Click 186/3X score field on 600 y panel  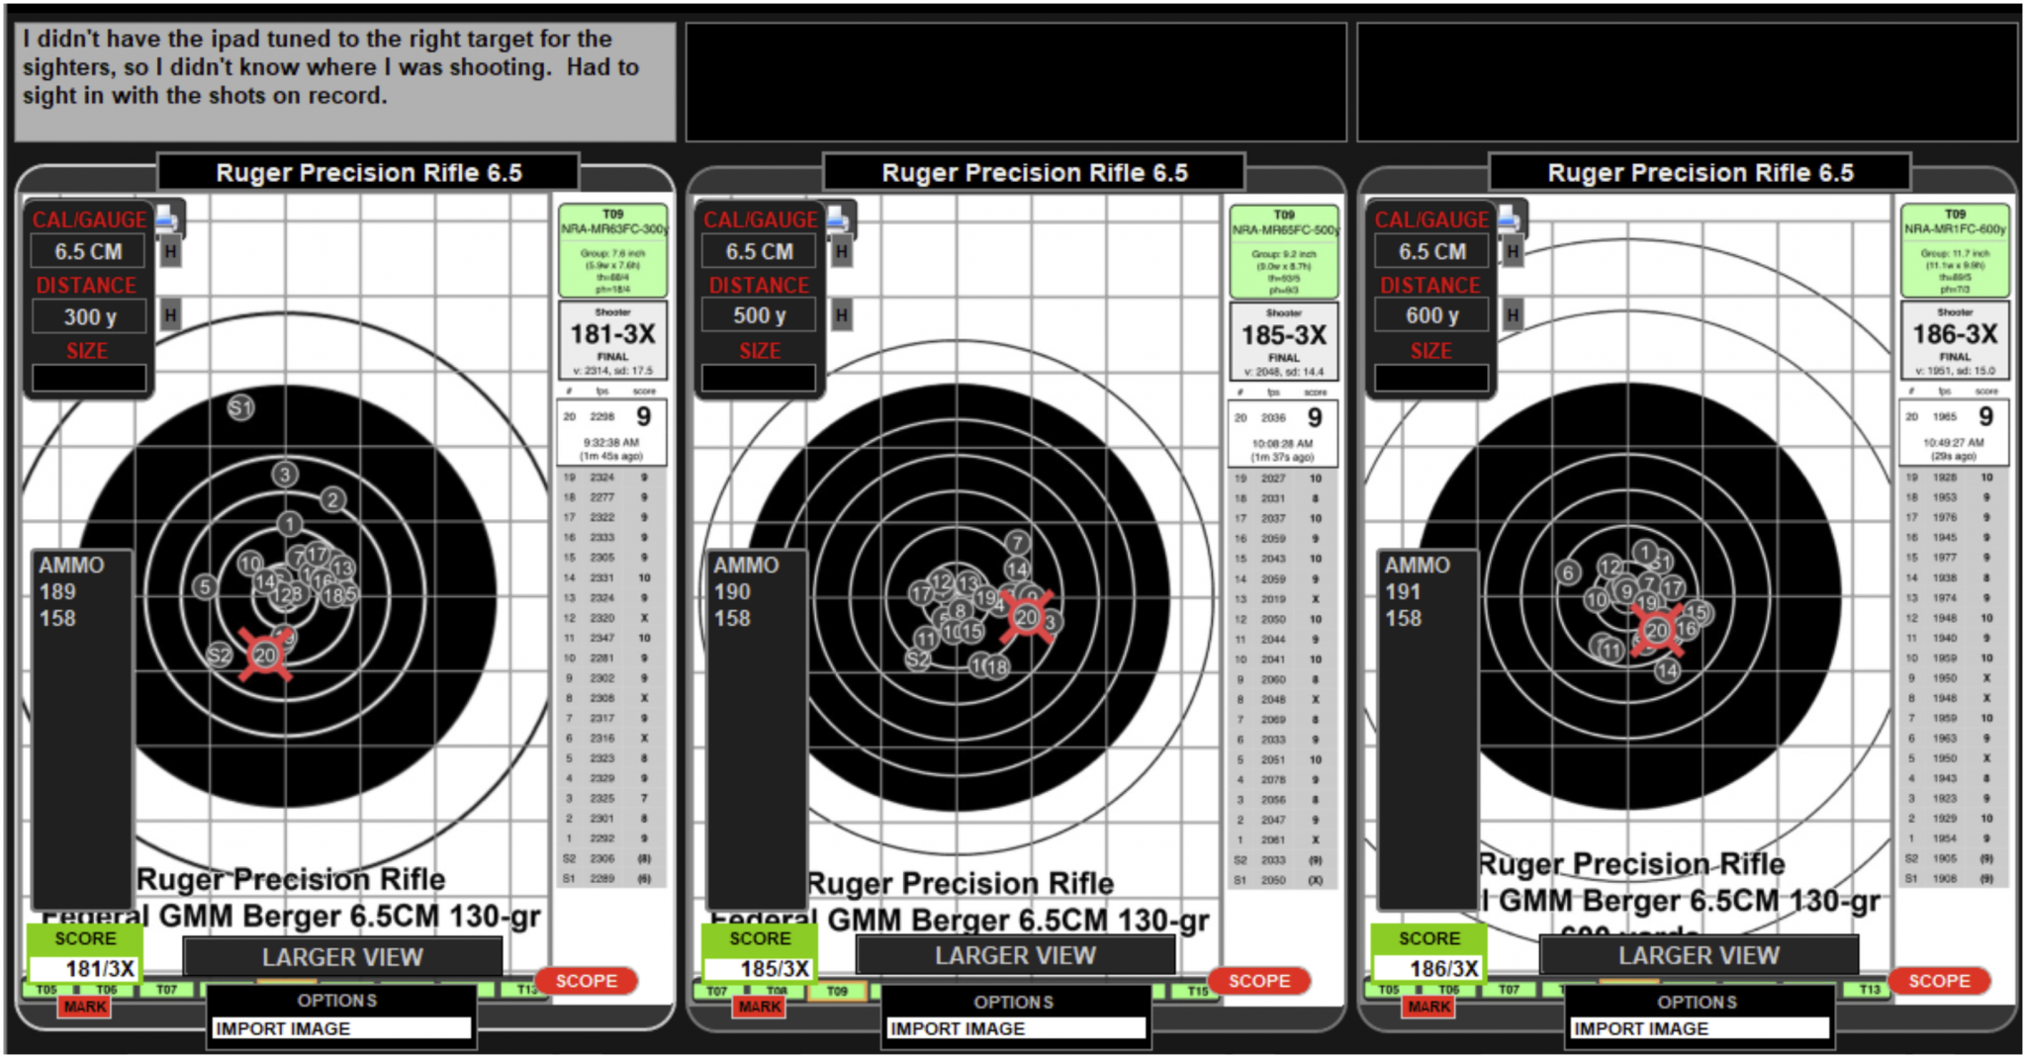pyautogui.click(x=1427, y=968)
